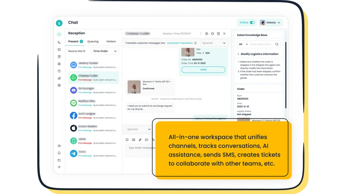346x194 pixels.
Task: Click the Automatic Translation link
Action: tap(180, 43)
